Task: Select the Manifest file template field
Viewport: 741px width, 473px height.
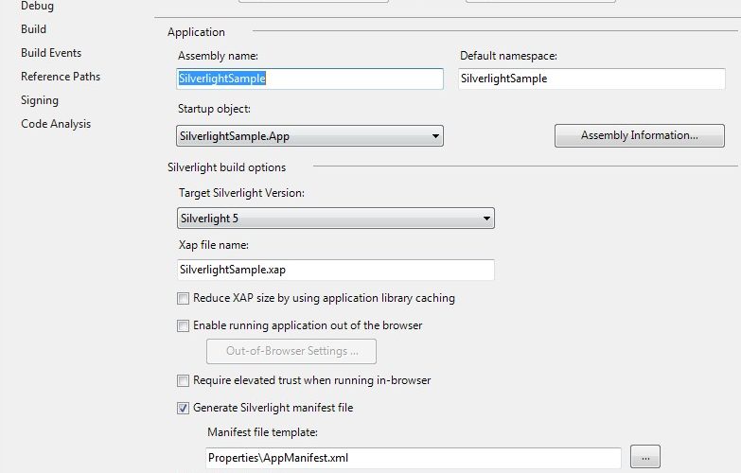Action: click(x=414, y=458)
